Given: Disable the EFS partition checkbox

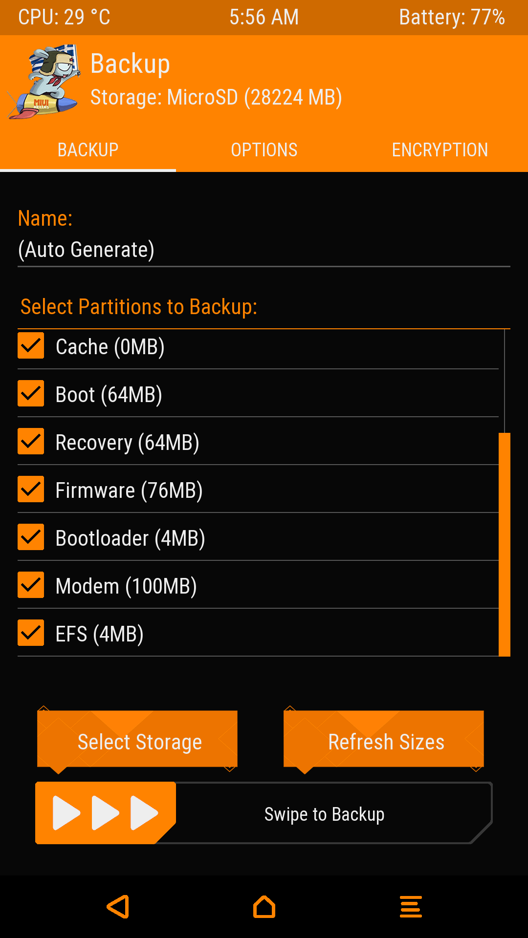Looking at the screenshot, I should tap(31, 633).
